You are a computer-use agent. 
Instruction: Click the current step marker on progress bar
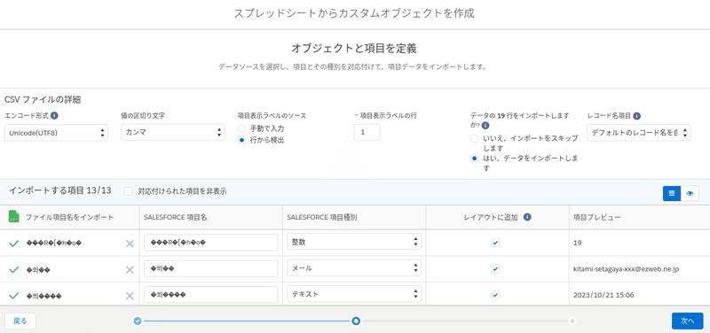click(356, 321)
